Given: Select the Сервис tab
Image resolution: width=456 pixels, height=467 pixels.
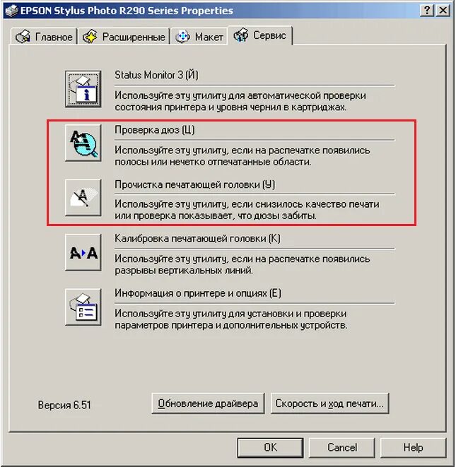Looking at the screenshot, I should (260, 35).
